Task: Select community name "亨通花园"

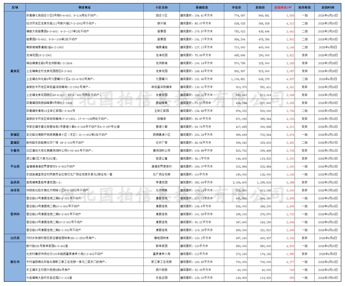Action: pos(162,182)
